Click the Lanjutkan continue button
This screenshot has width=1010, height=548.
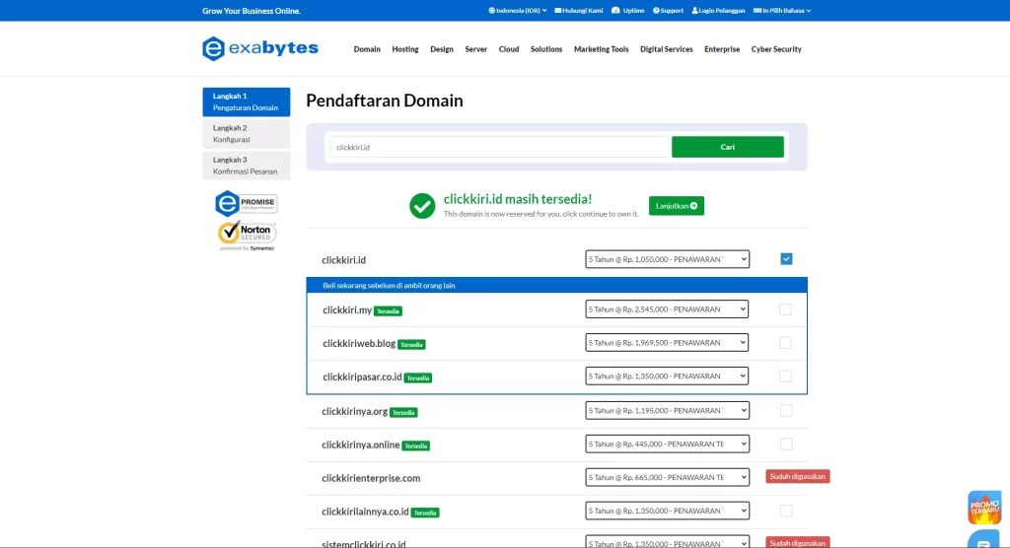677,206
